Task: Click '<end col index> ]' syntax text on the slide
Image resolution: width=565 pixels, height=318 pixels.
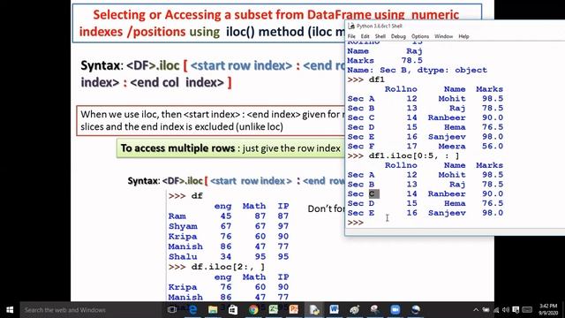Action: click(x=180, y=82)
